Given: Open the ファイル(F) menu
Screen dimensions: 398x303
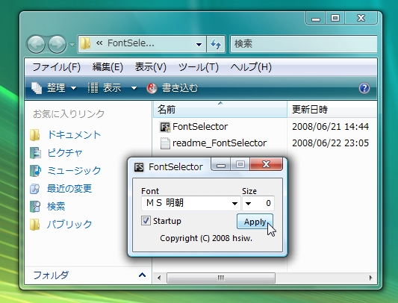Looking at the screenshot, I should 56,67.
